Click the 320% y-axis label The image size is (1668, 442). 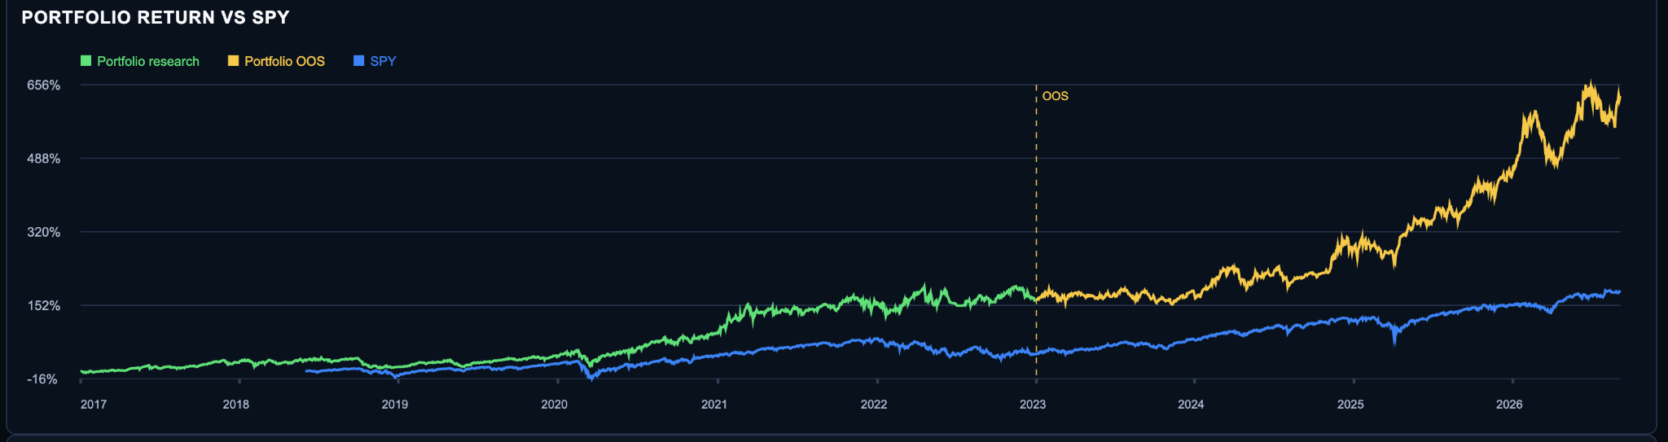tap(44, 232)
